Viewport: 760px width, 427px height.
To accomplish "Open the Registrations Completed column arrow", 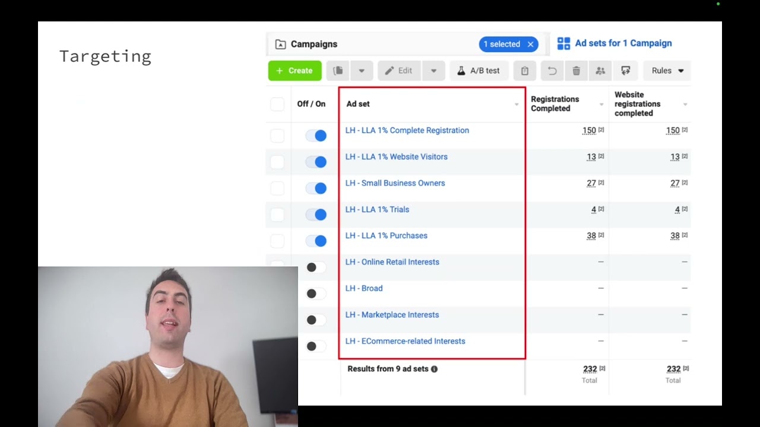I will click(x=601, y=104).
